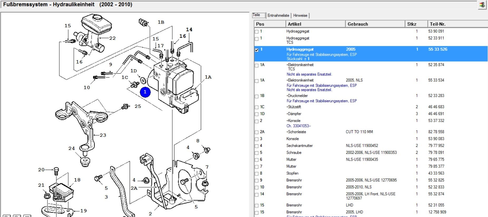Screen dimensions: 488x217
Task: Switch to the Entnahmeliste tab
Action: tap(278, 16)
